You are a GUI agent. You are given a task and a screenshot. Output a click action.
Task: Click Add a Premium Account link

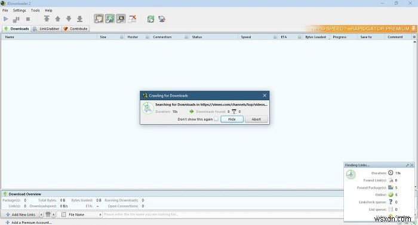click(29, 223)
